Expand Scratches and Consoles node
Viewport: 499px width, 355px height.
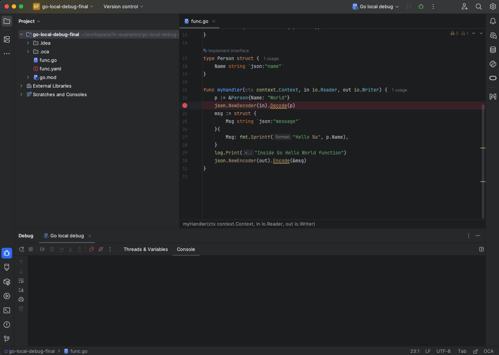click(21, 94)
